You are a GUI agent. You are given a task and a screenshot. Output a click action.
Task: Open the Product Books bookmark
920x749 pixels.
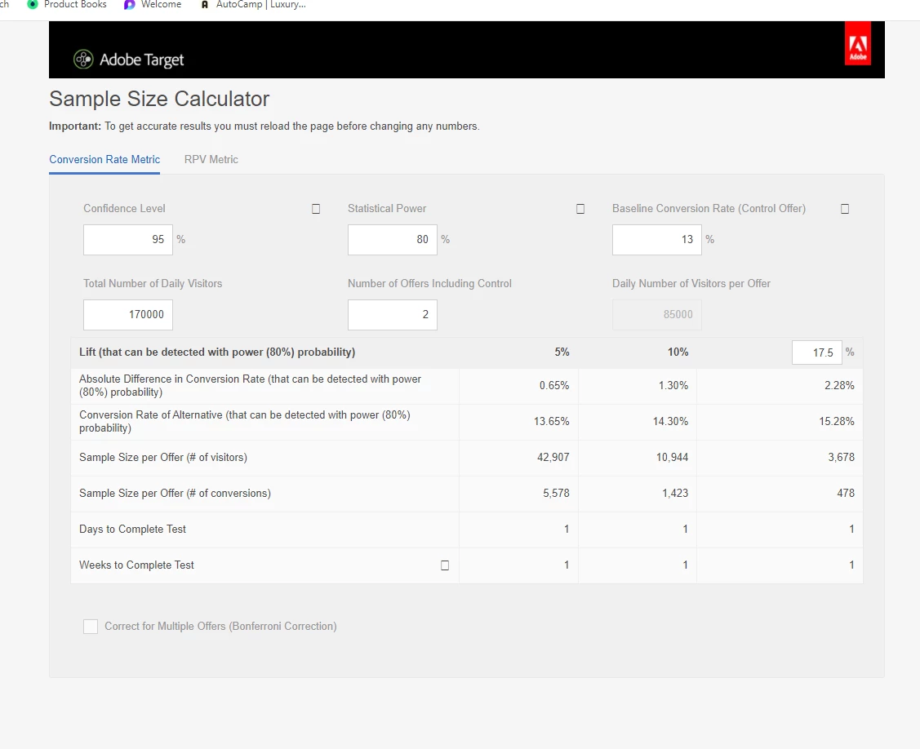tap(68, 5)
